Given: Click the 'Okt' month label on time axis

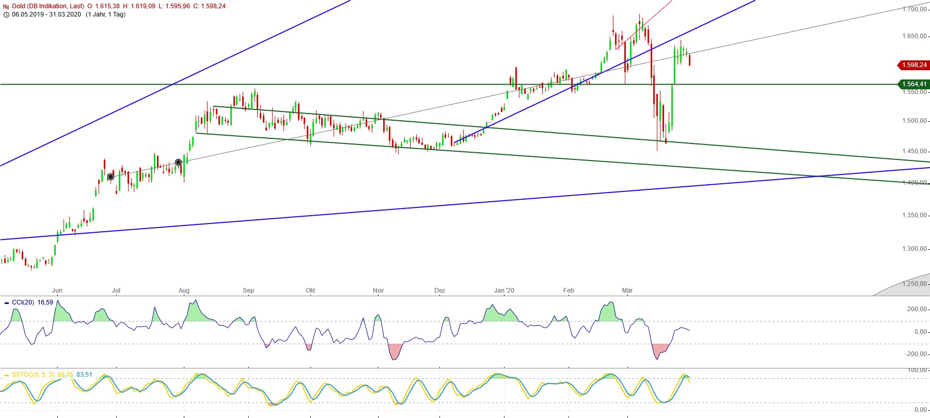Looking at the screenshot, I should (310, 291).
